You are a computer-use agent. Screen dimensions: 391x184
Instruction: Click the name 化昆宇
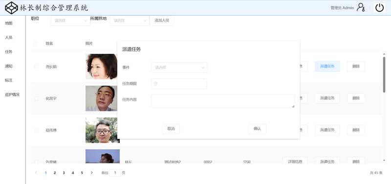[x=51, y=98]
